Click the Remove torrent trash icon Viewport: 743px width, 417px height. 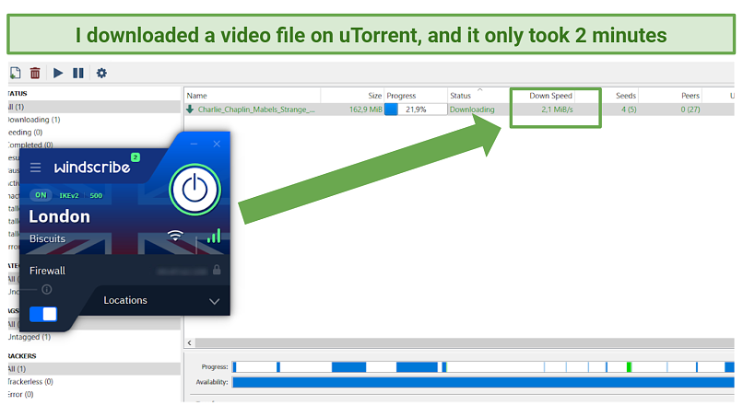(x=35, y=73)
